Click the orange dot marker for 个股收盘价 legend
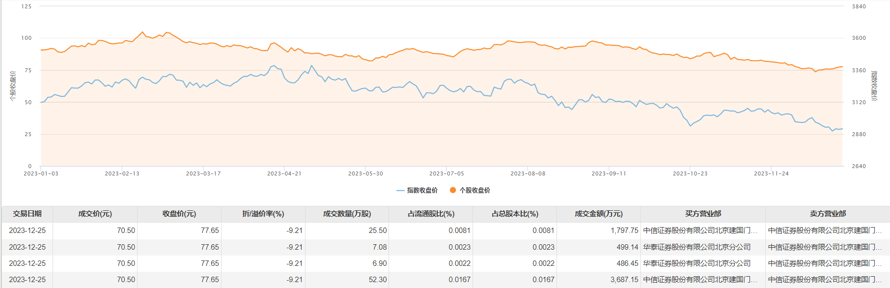The width and height of the screenshot is (890, 288). tap(453, 190)
